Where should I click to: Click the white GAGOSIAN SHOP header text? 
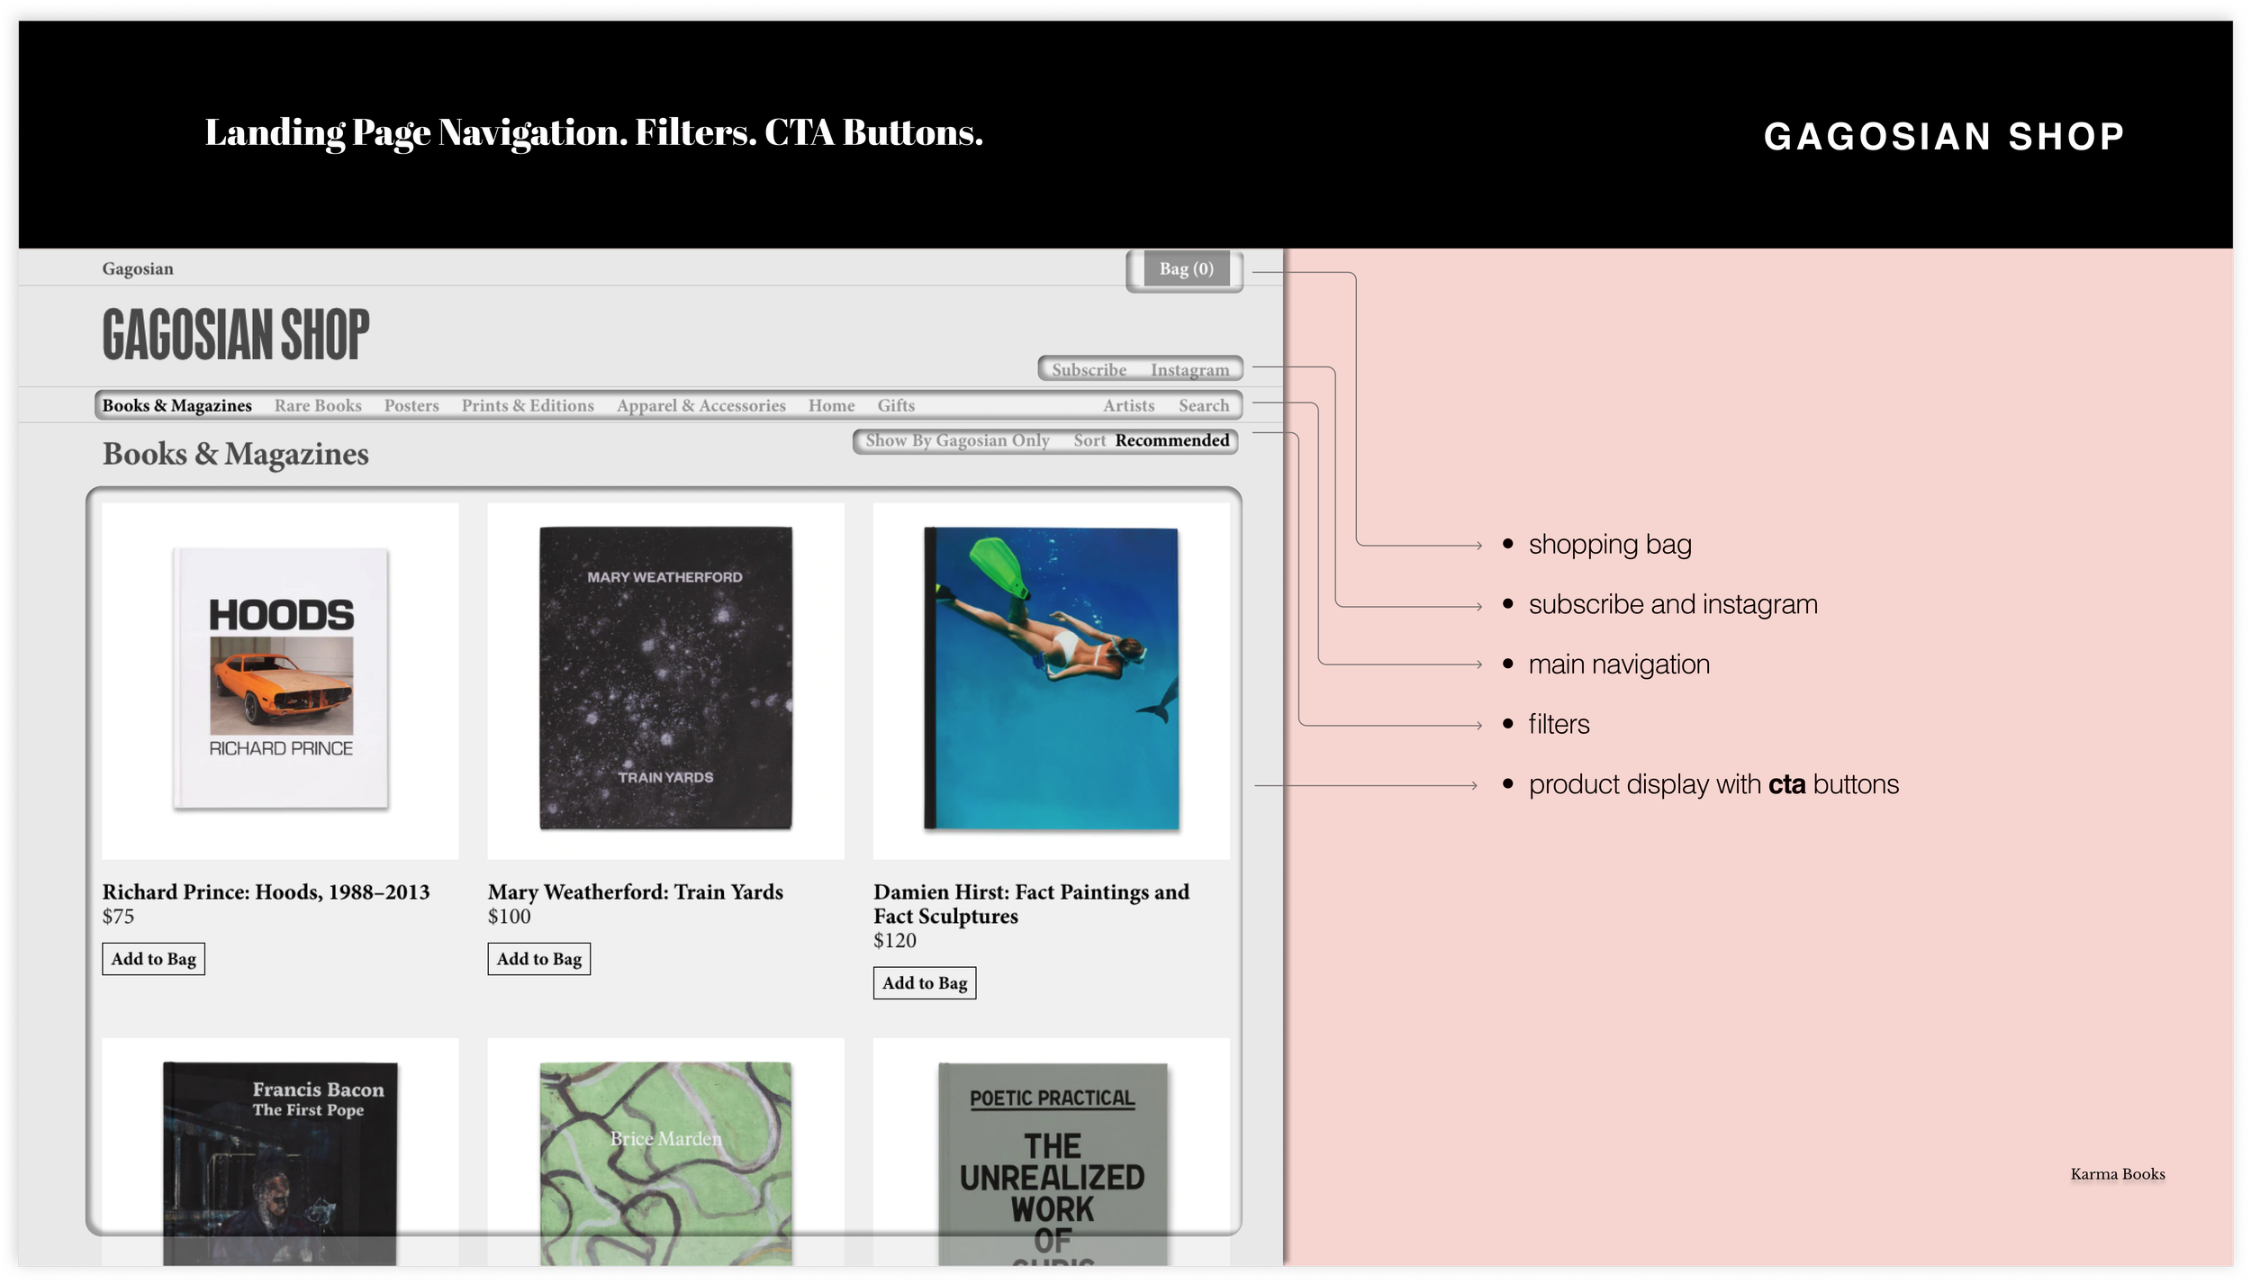tap(1944, 137)
